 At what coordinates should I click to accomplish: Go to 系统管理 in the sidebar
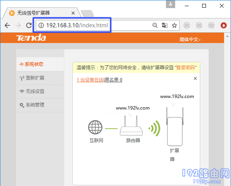pos(35,105)
